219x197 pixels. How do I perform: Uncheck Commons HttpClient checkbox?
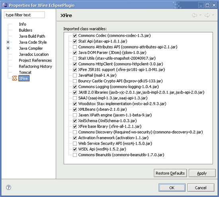pyautogui.click(x=75, y=64)
